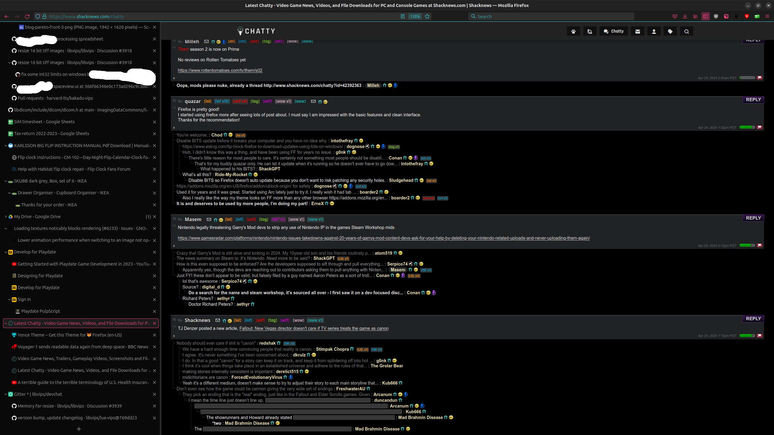Viewport: 774px width, 435px height.
Task: Open user profile icon in Chatty header
Action: tap(654, 31)
